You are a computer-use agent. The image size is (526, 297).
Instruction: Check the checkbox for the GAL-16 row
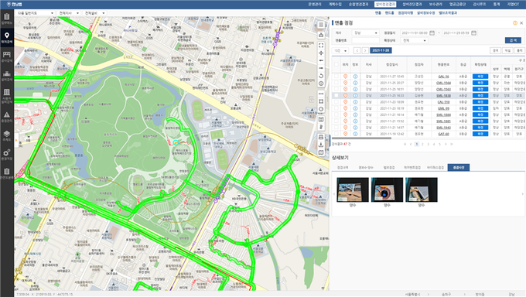336,77
